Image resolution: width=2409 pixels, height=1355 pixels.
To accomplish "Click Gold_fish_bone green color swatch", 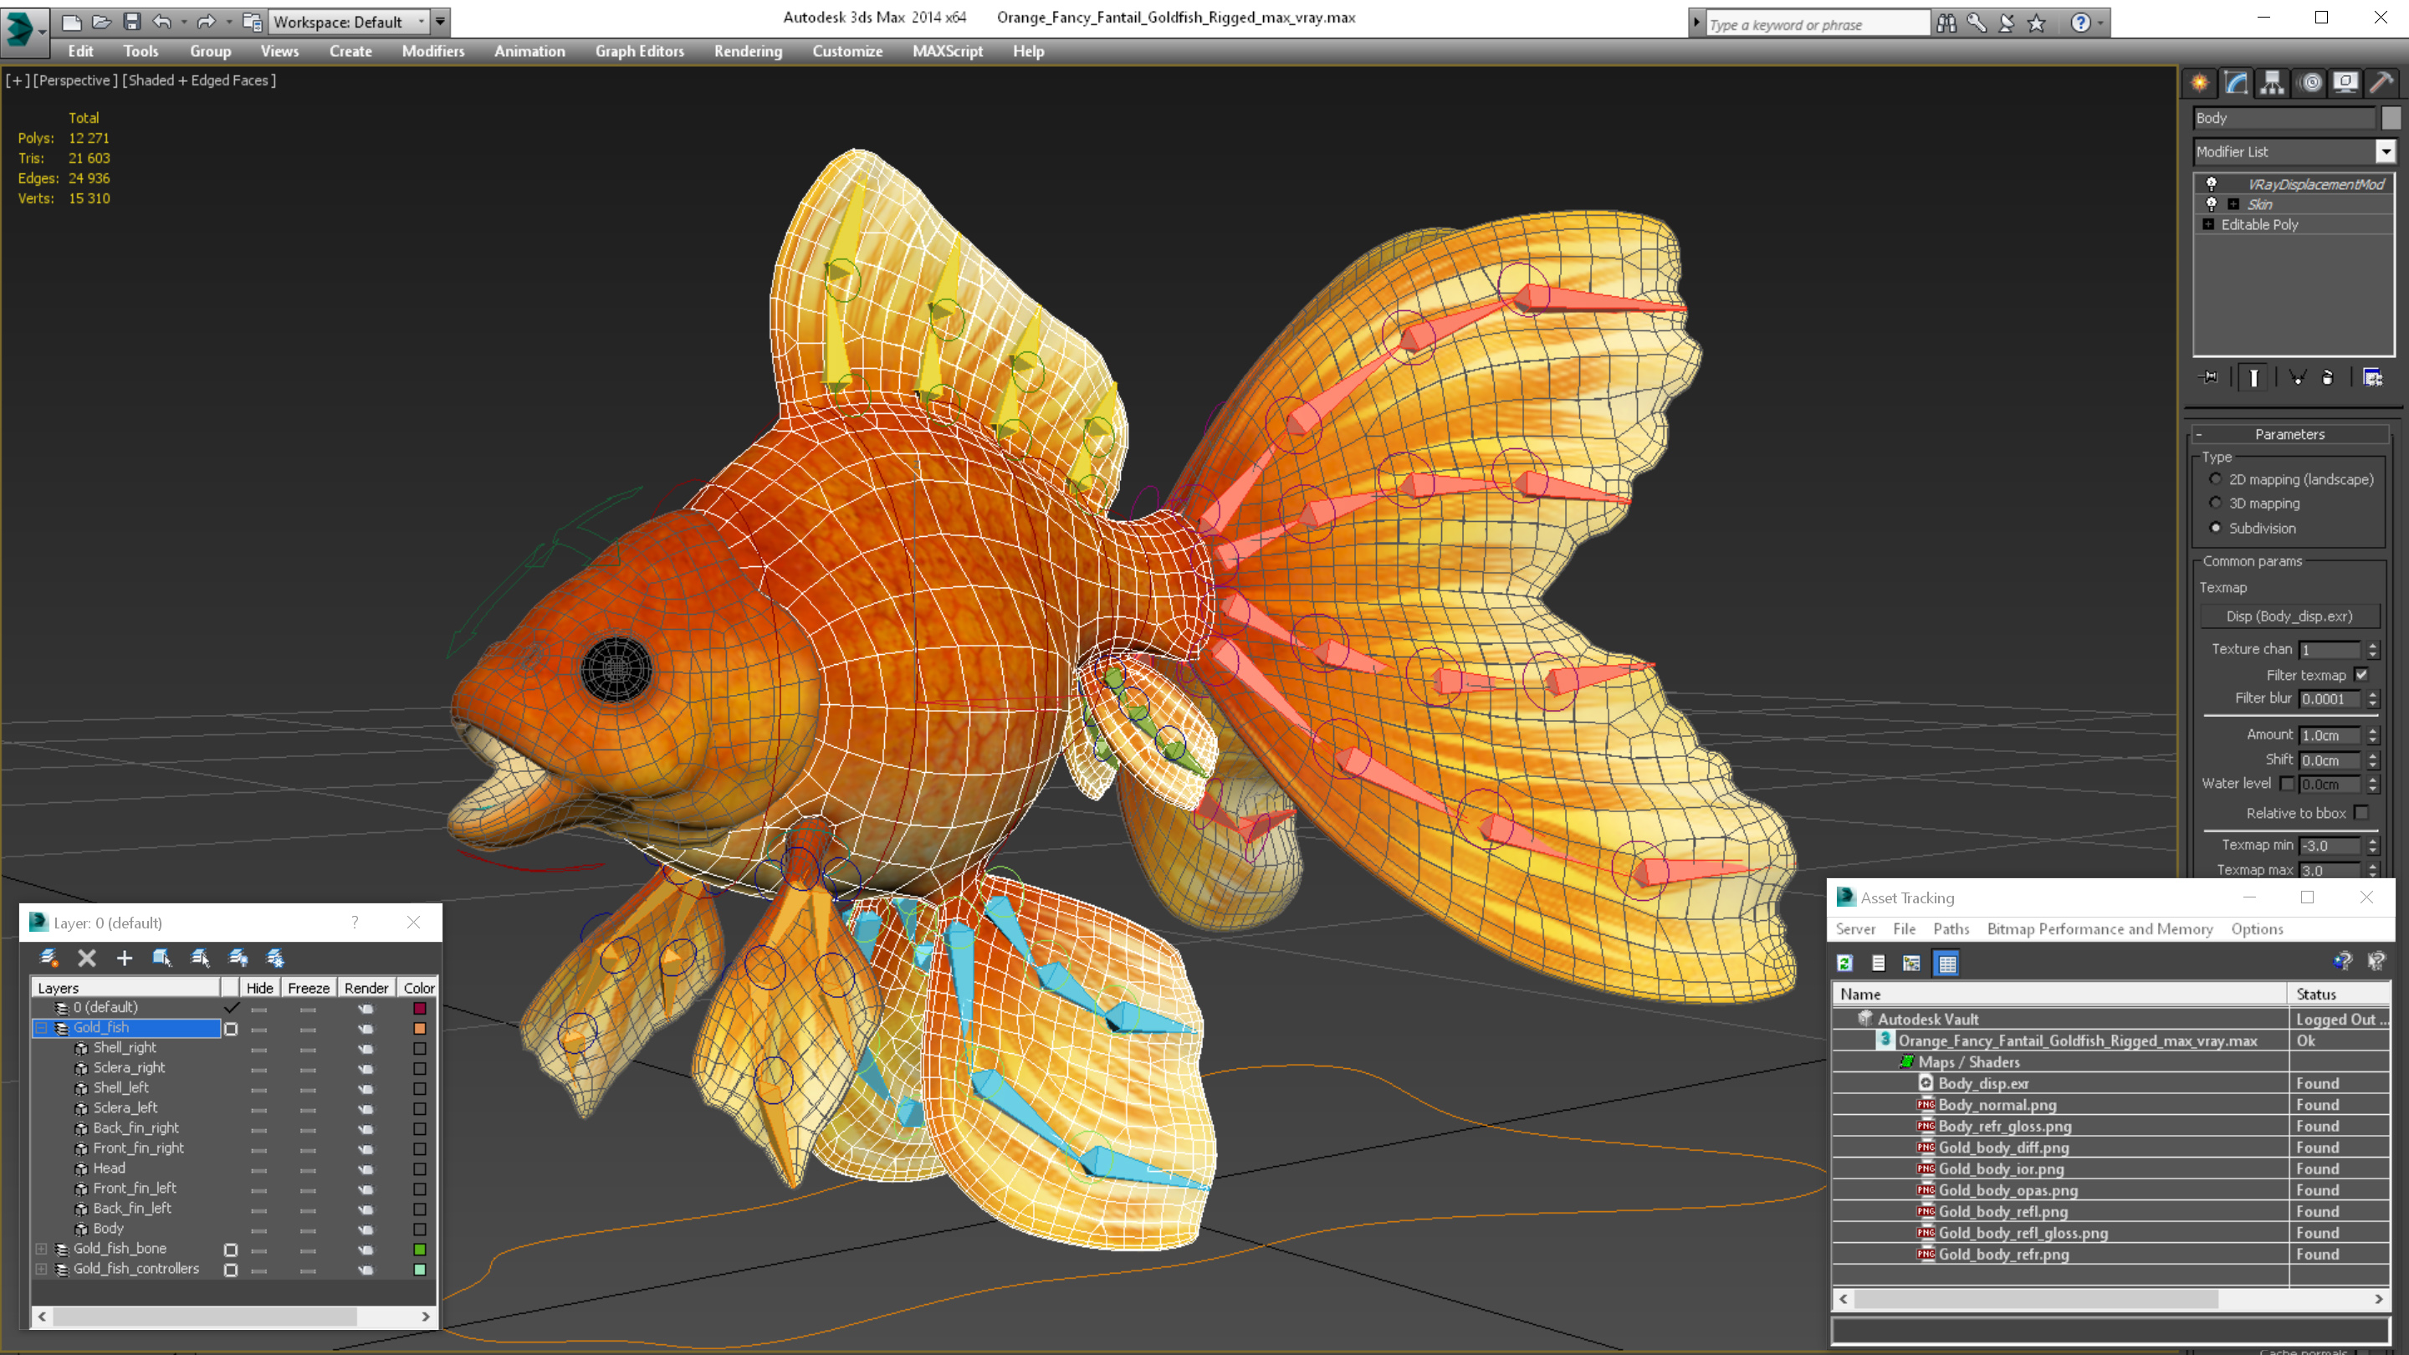I will point(420,1250).
